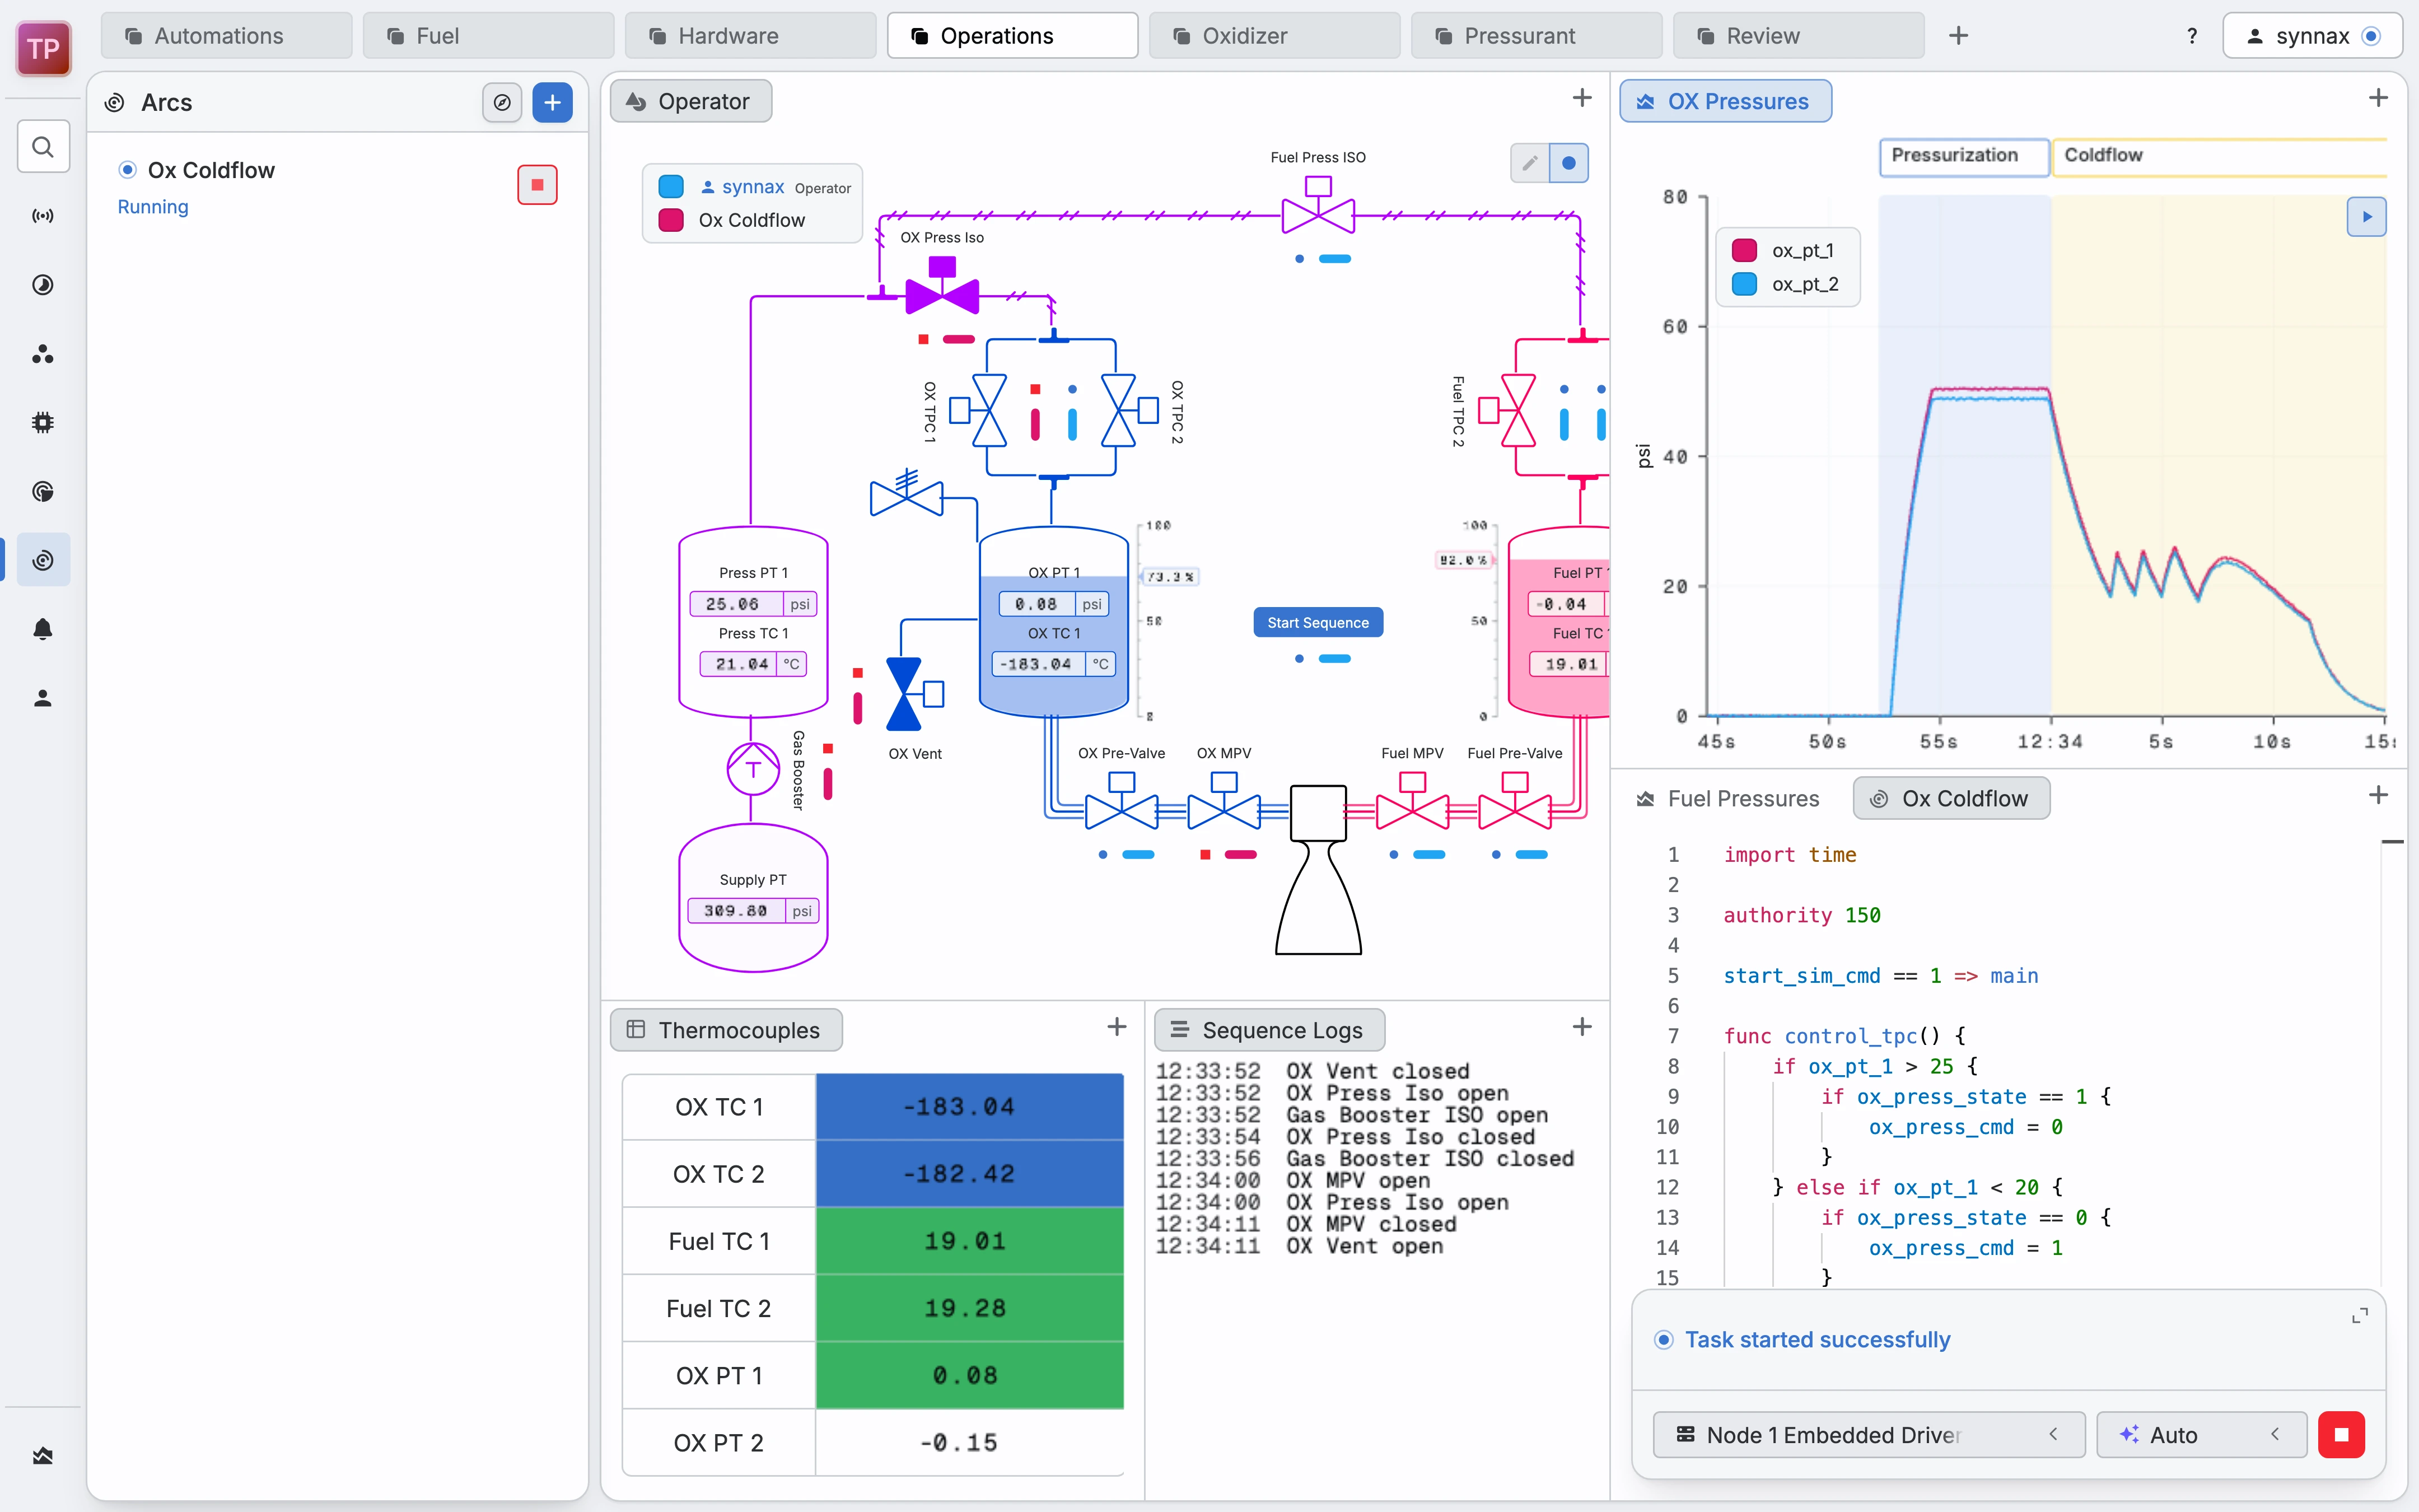Click the OX TC 2 cell -182.42

click(969, 1174)
